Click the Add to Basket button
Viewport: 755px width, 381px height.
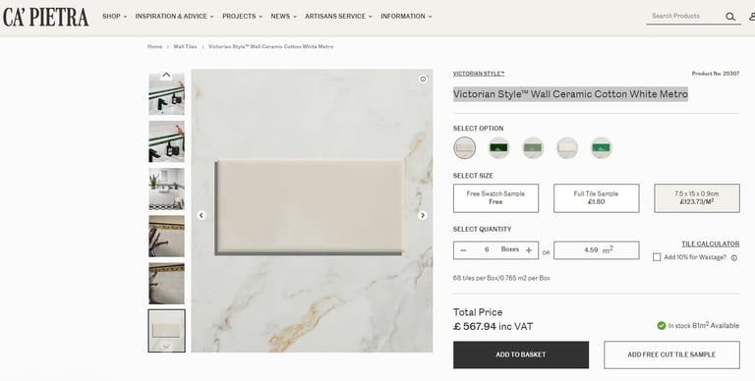(520, 354)
